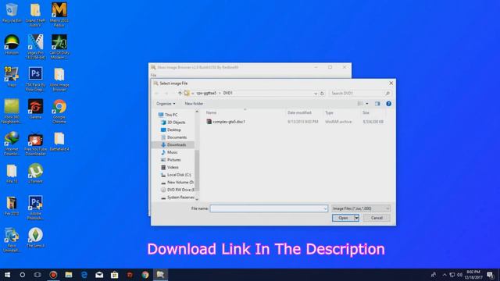
Task: Expand the File name combo box arrow
Action: click(325, 208)
